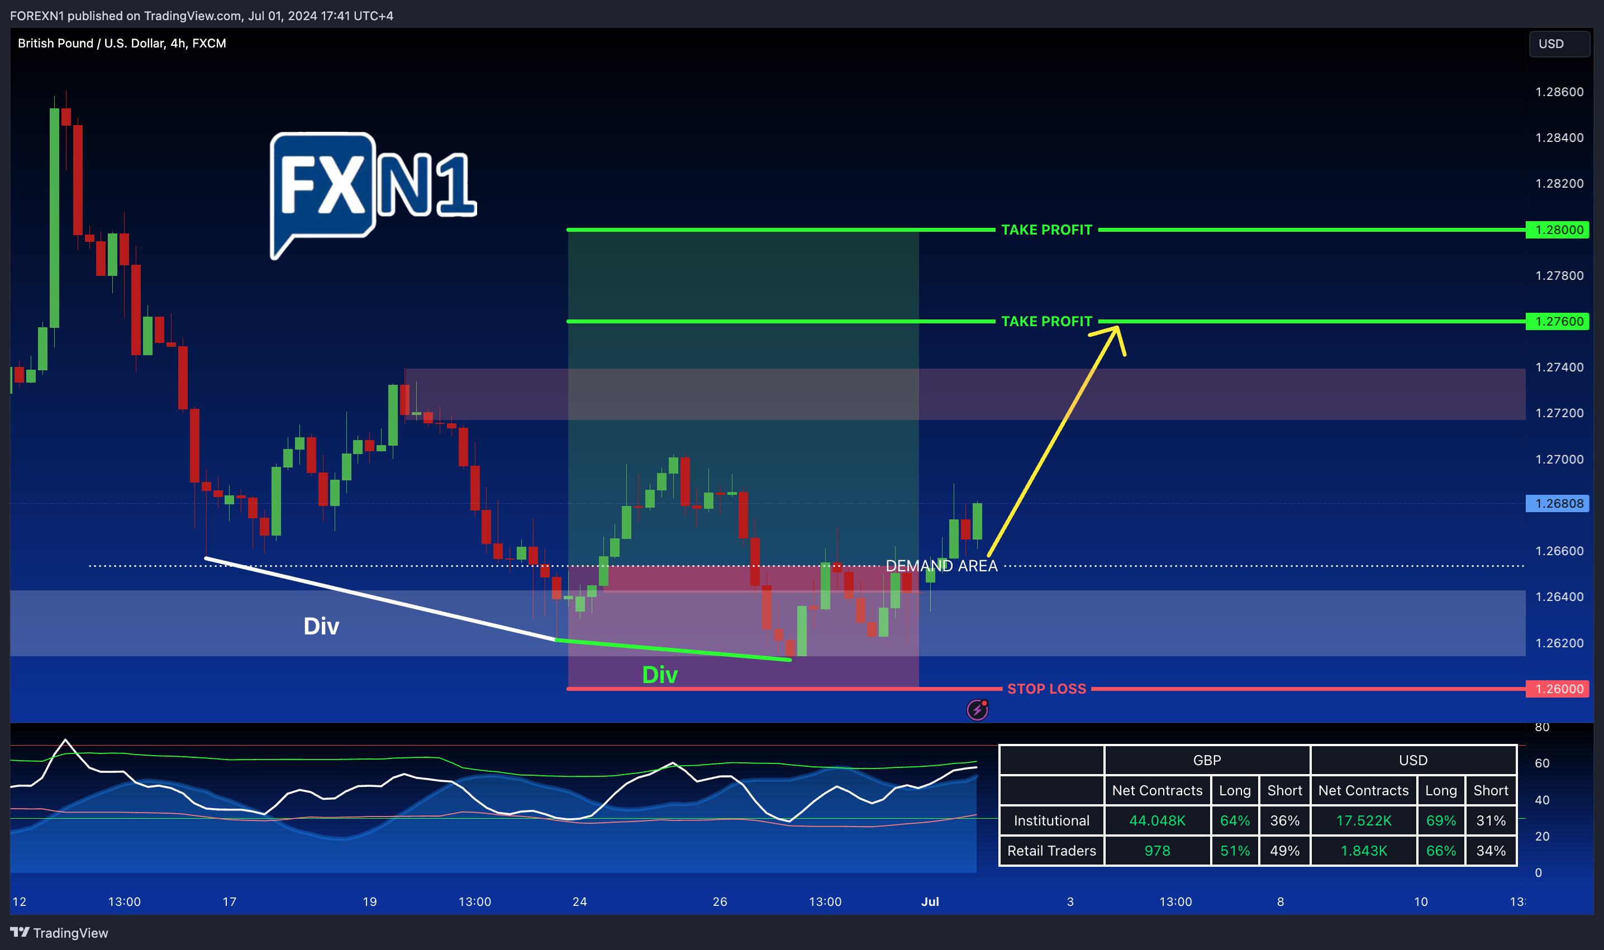Click retail GBP short 49% cell
Screen dimensions: 1604x950
pyautogui.click(x=1284, y=851)
